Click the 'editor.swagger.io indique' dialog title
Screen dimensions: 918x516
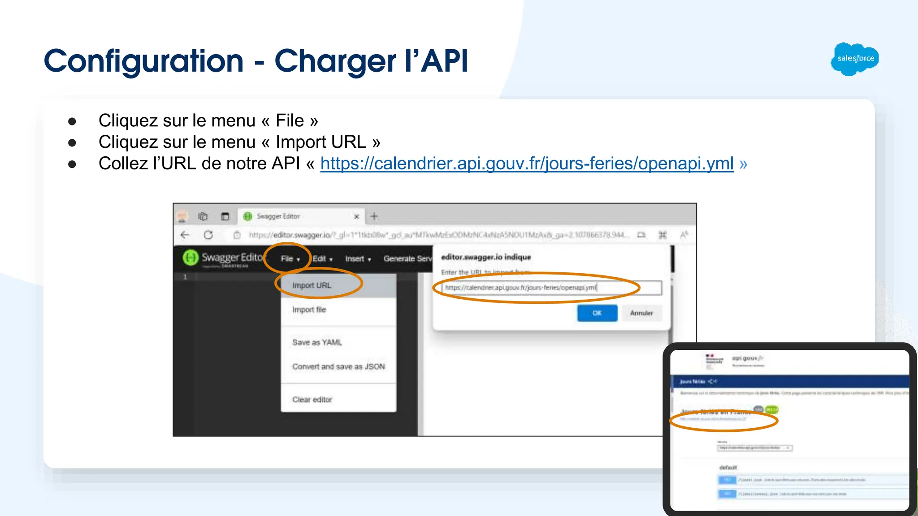pyautogui.click(x=486, y=257)
